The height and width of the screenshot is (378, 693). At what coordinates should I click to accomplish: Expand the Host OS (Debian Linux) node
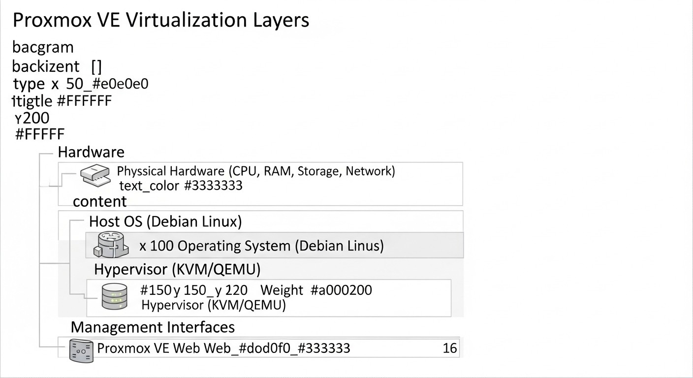tap(165, 221)
